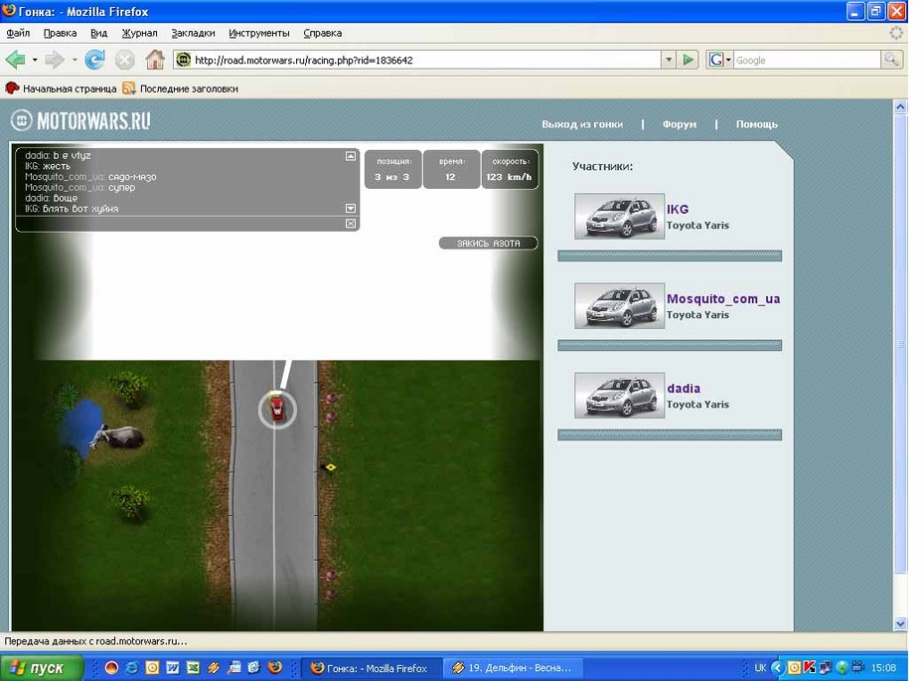Click the Участники heading
This screenshot has height=681, width=924.
(x=602, y=166)
